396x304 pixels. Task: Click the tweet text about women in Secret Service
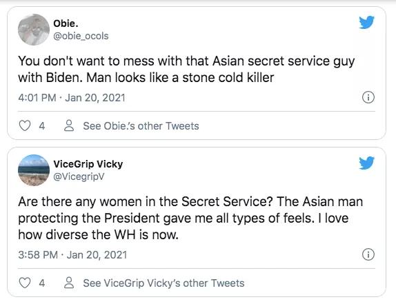click(190, 219)
